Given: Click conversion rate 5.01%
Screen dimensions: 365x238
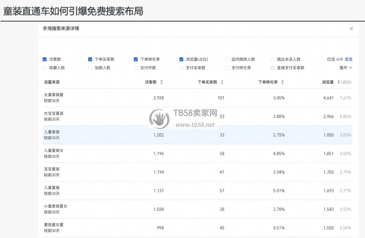Looking at the screenshot, I should 279,191.
